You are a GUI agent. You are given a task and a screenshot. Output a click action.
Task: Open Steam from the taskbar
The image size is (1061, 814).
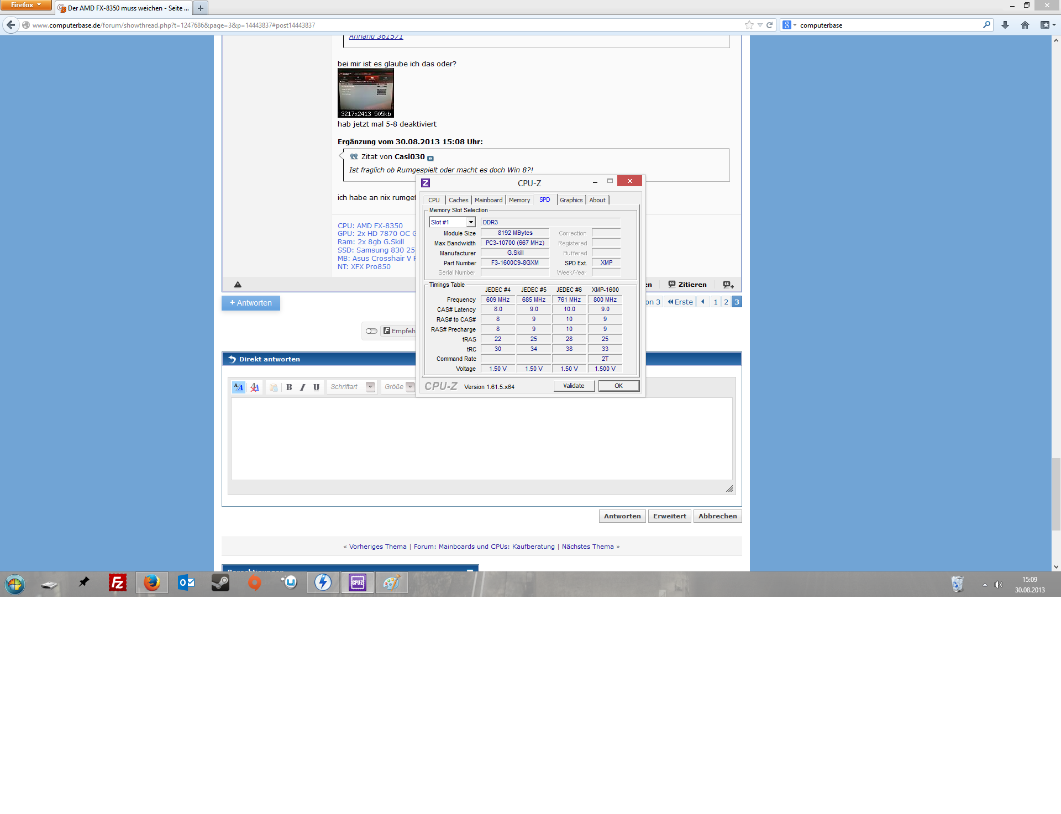click(x=220, y=582)
